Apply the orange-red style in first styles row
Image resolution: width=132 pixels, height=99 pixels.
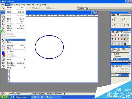click(x=115, y=35)
